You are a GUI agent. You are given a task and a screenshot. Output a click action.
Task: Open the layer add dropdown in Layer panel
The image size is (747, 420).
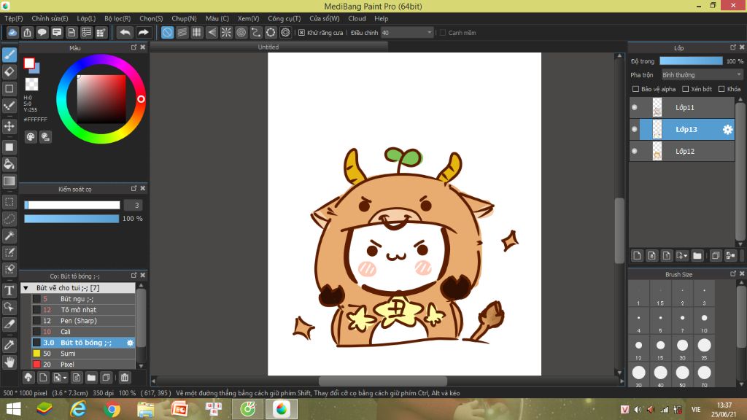(682, 256)
